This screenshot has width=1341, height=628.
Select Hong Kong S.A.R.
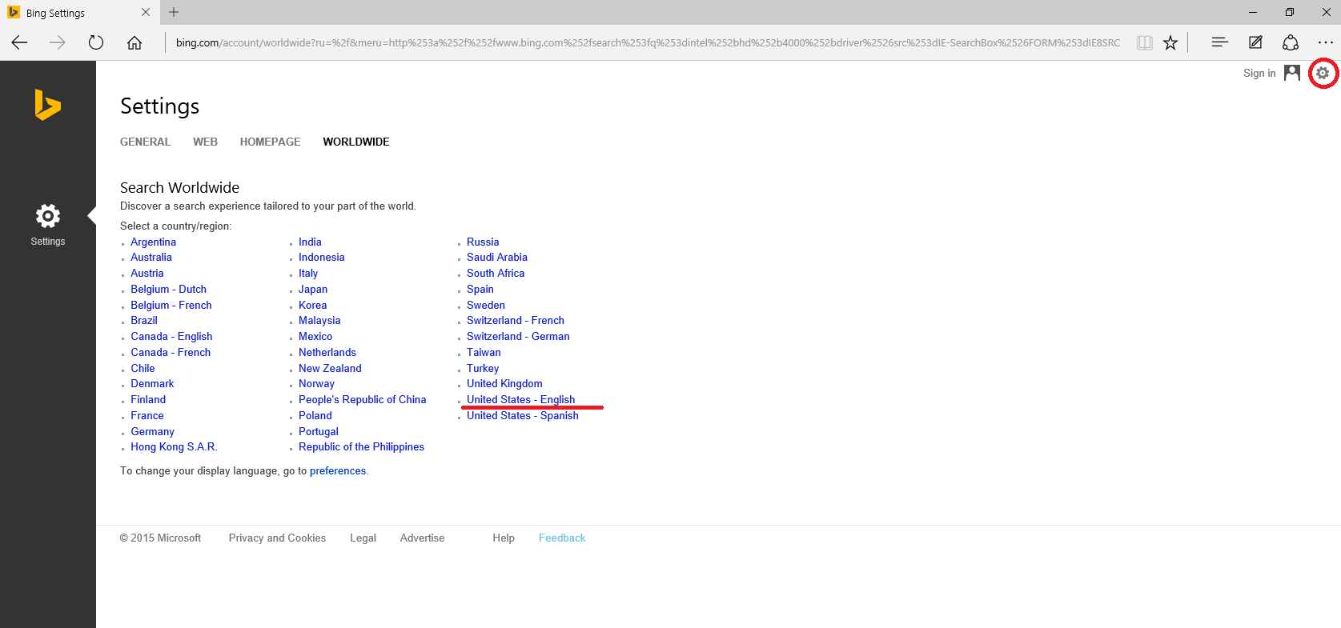pos(174,446)
